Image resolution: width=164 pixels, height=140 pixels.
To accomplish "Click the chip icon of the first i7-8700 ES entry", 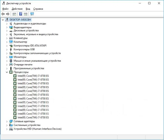I will (15, 76).
